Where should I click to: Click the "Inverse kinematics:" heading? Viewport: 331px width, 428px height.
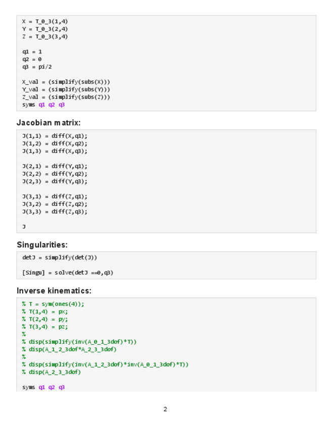54,291
